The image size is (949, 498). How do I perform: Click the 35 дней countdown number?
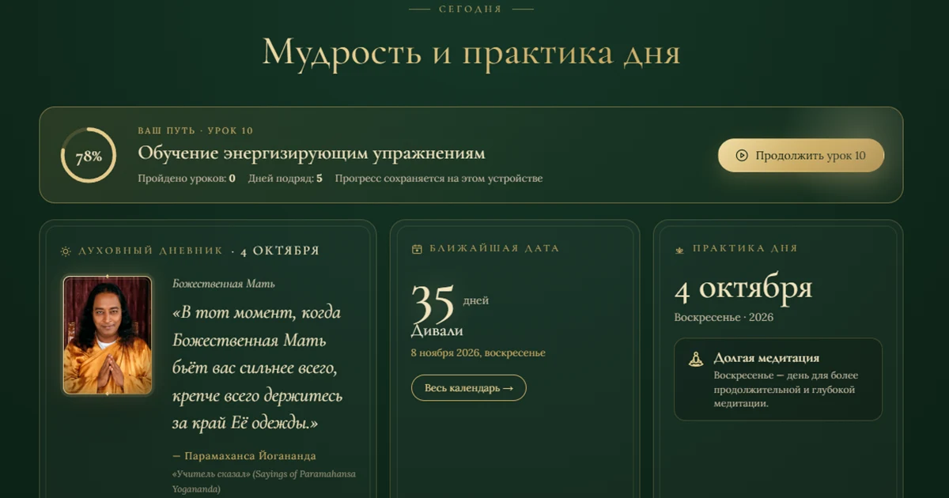pyautogui.click(x=433, y=303)
